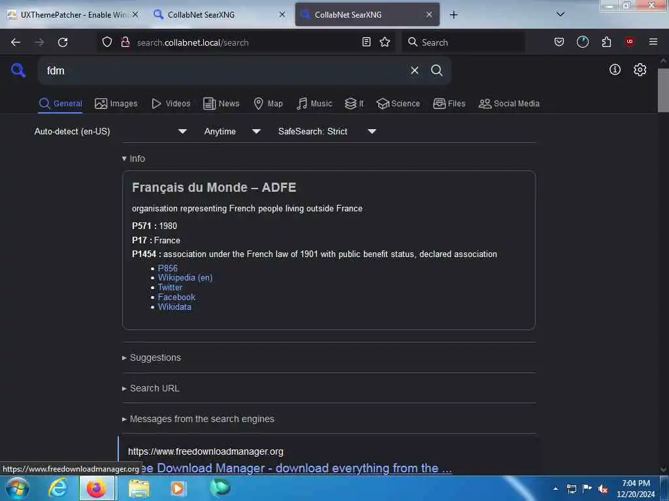Collapse the Info section

click(x=133, y=159)
